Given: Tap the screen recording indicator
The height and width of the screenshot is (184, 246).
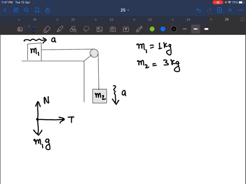Looking at the screenshot, I should (218, 3).
